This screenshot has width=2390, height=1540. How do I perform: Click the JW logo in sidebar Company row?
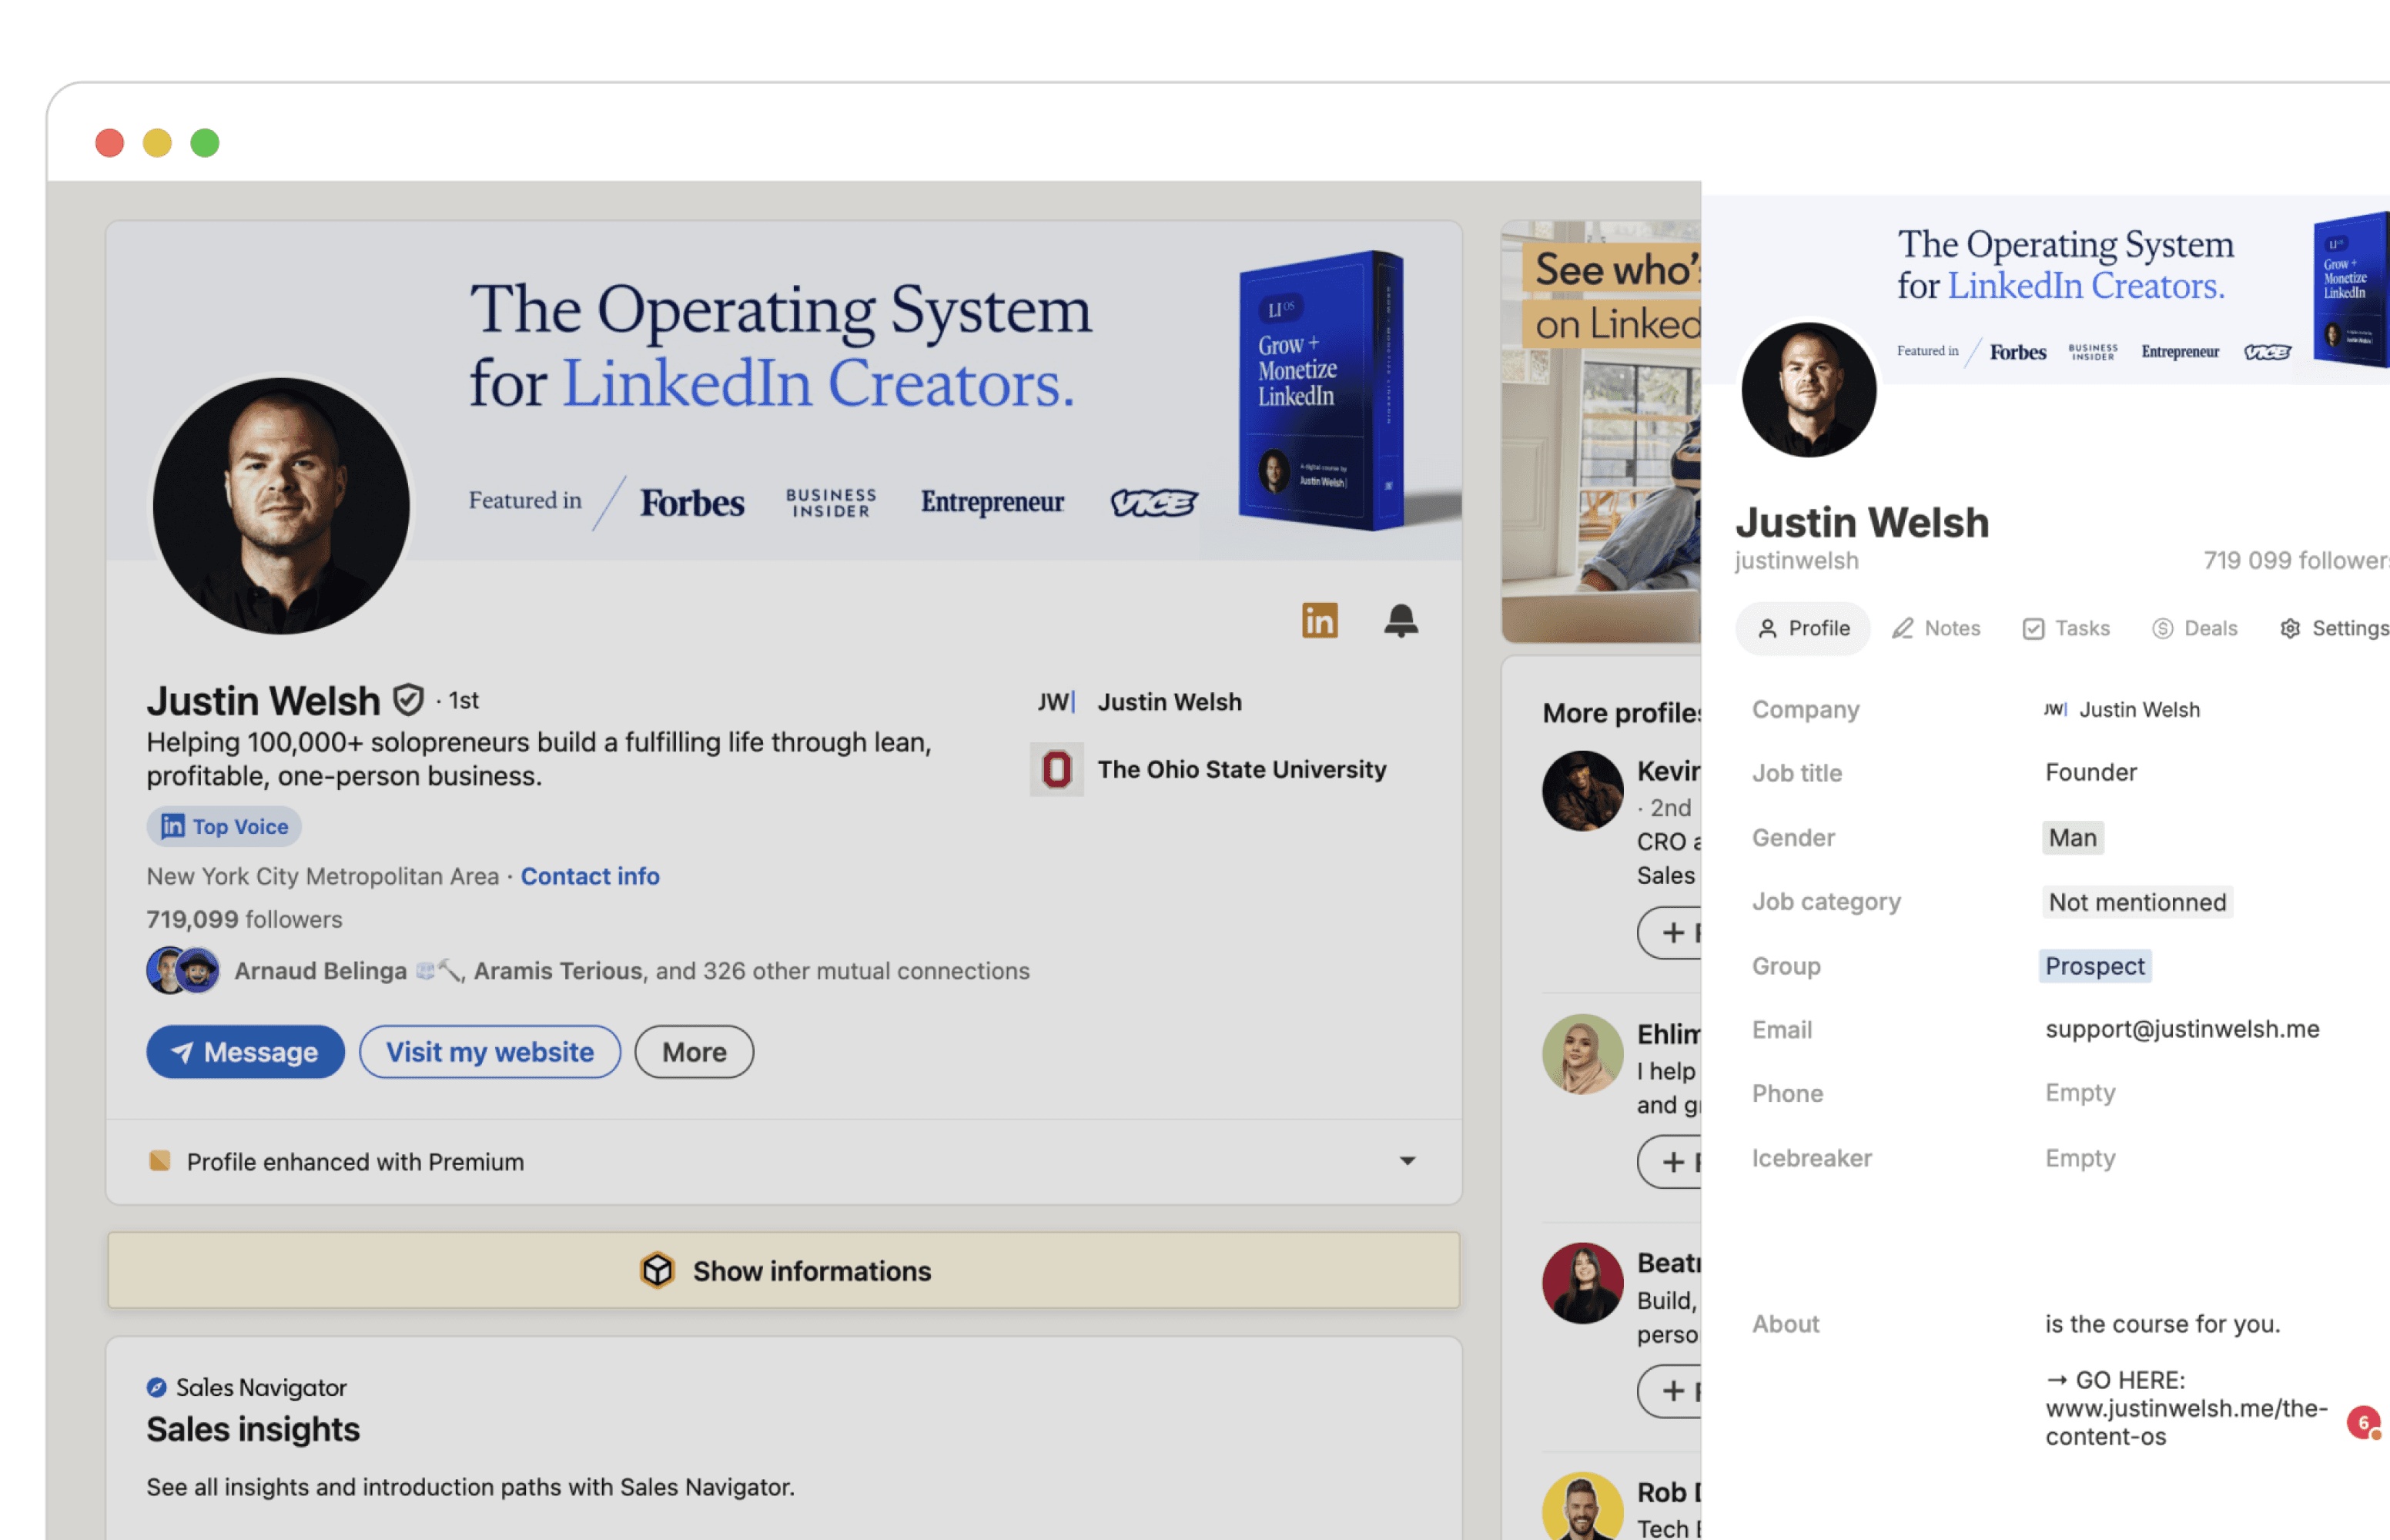tap(2055, 709)
